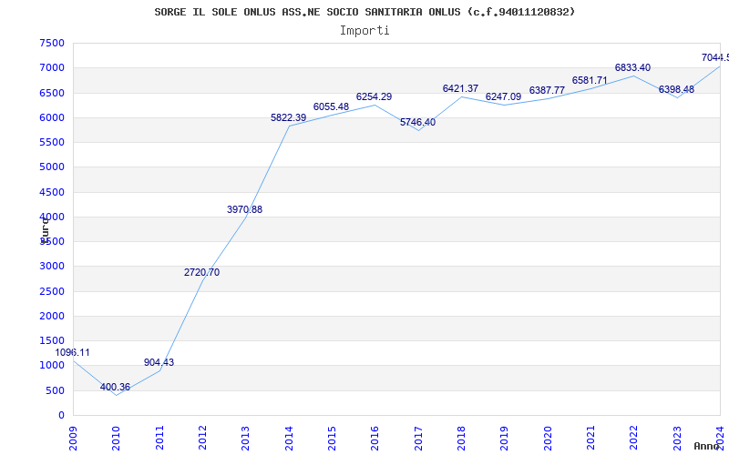Viewport: 729px width, 455px height.
Task: Select the x-axis year 2010
Action: click(x=117, y=438)
